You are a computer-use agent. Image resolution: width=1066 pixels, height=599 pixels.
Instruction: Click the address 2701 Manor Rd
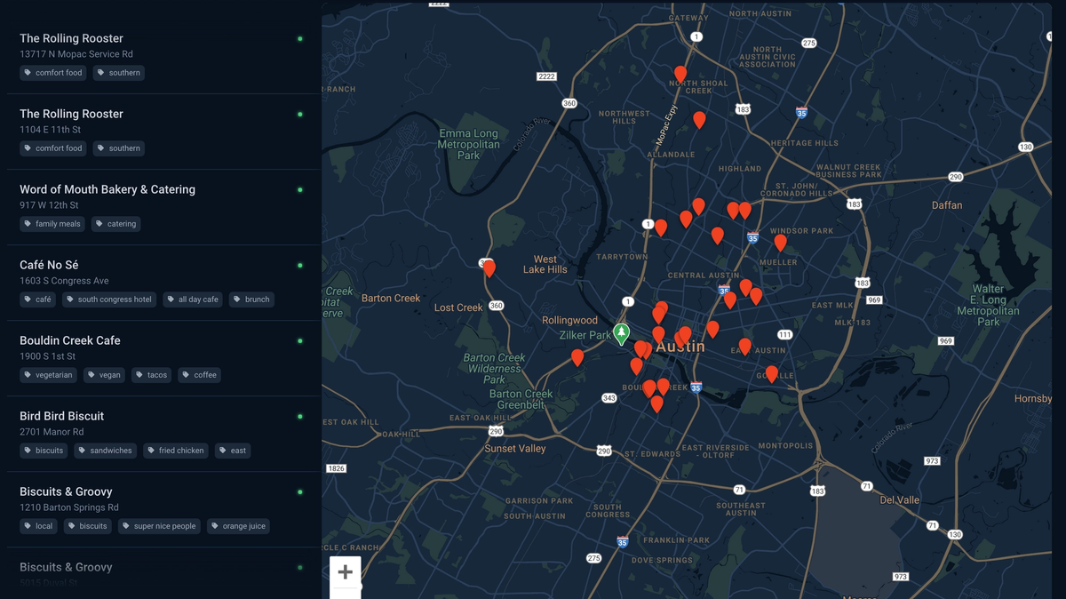point(52,432)
